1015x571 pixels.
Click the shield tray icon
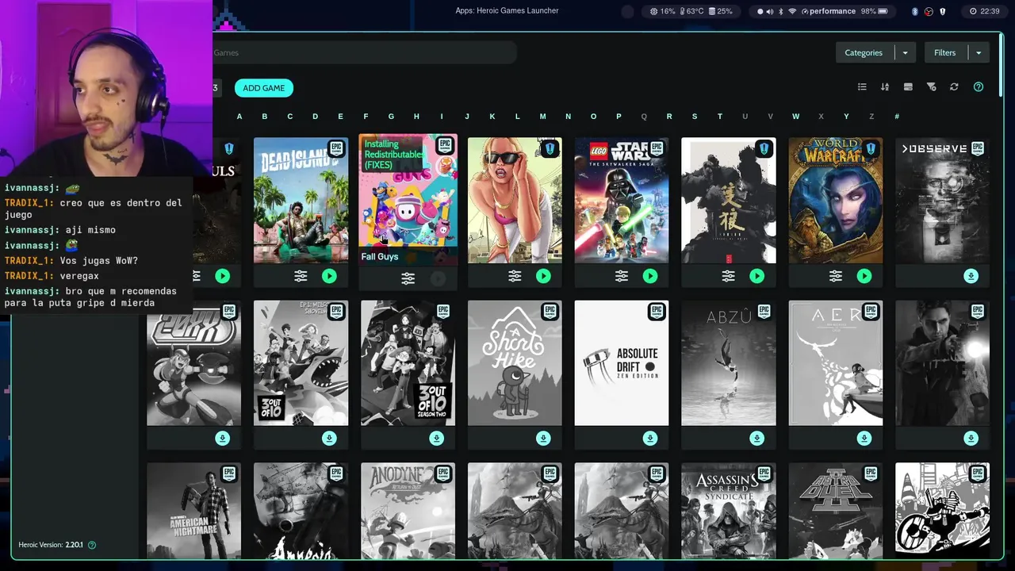(942, 12)
